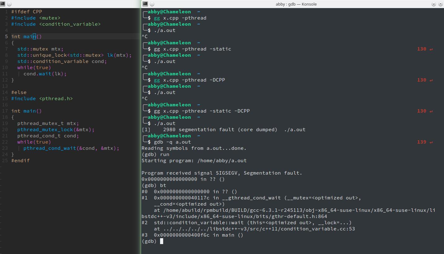This screenshot has height=254, width=444.
Task: Click 'while(true)' on editor line 22
Action: point(34,142)
